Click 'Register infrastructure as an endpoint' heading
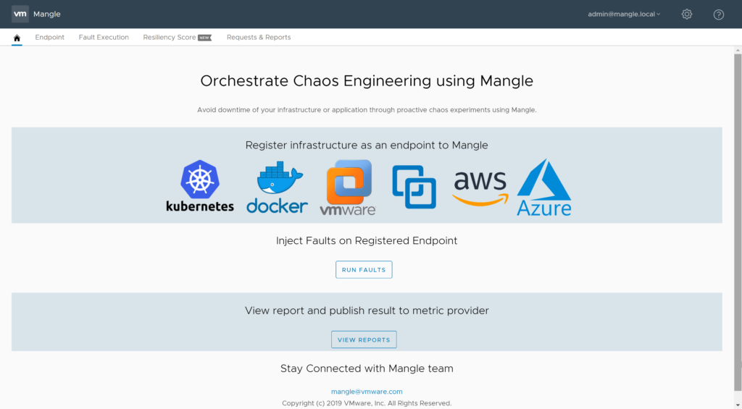742x409 pixels. tap(367, 146)
